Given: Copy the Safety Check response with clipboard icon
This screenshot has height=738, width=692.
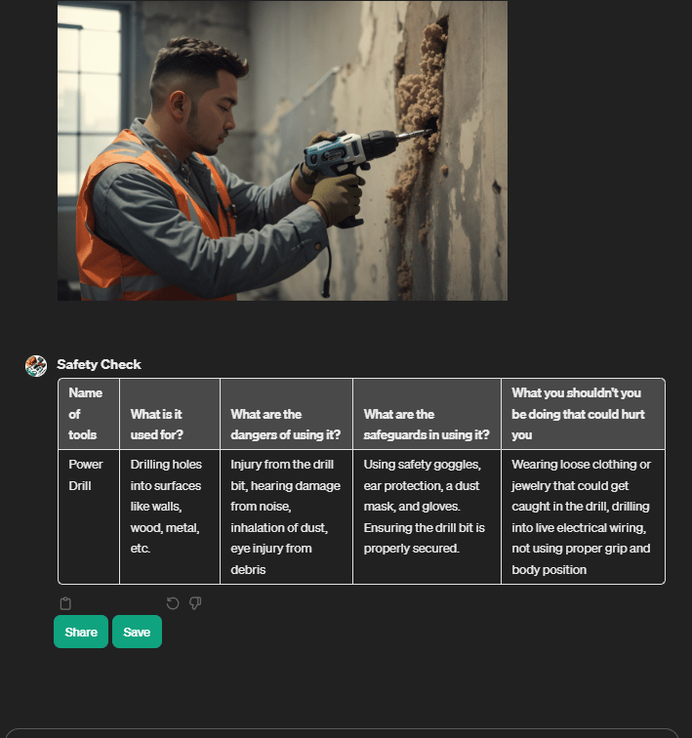Looking at the screenshot, I should 65,603.
